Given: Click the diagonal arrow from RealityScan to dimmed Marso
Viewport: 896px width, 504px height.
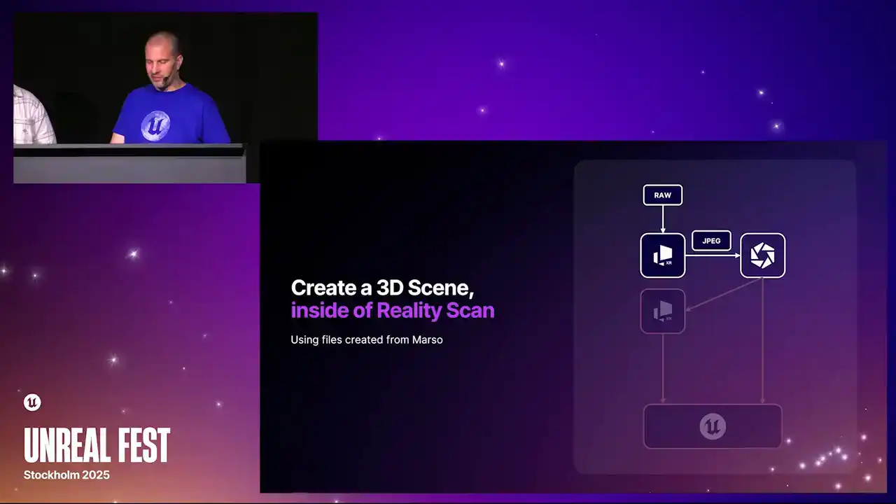Looking at the screenshot, I should pyautogui.click(x=722, y=295).
